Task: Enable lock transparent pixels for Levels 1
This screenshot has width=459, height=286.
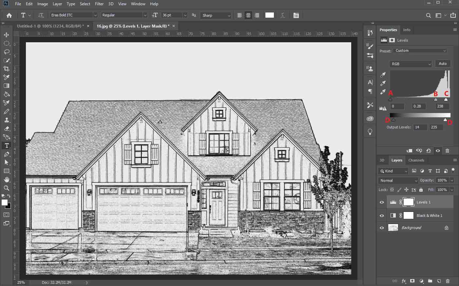Action: 392,190
